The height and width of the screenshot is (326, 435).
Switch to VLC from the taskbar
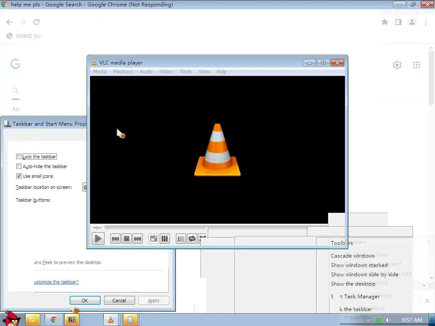tap(111, 320)
